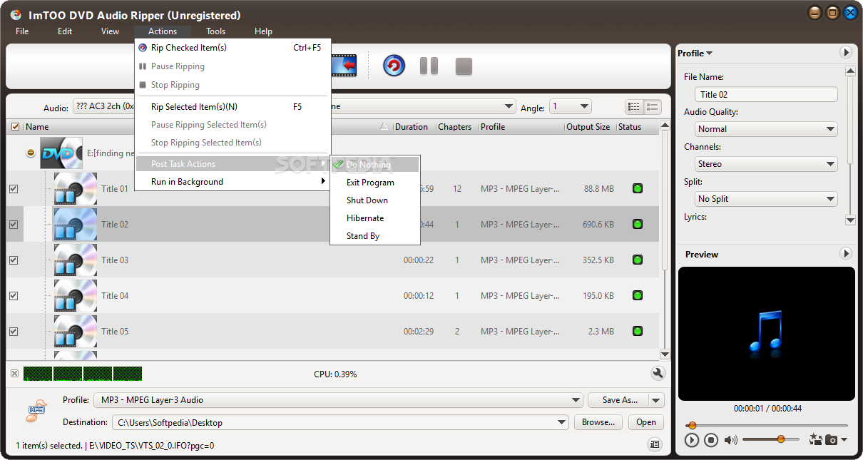Uncheck the Title 02 checkbox
Image resolution: width=863 pixels, height=460 pixels.
[x=14, y=225]
